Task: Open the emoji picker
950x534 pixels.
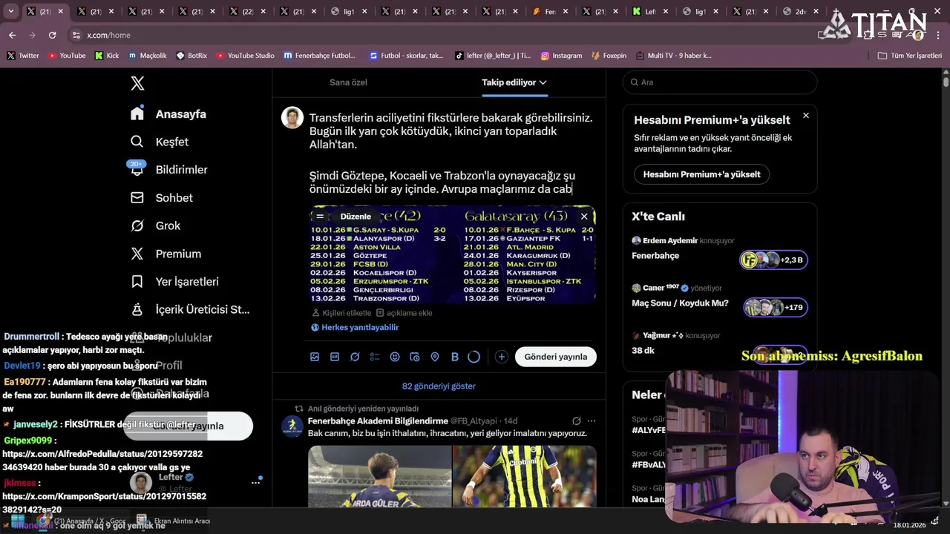Action: [x=395, y=357]
